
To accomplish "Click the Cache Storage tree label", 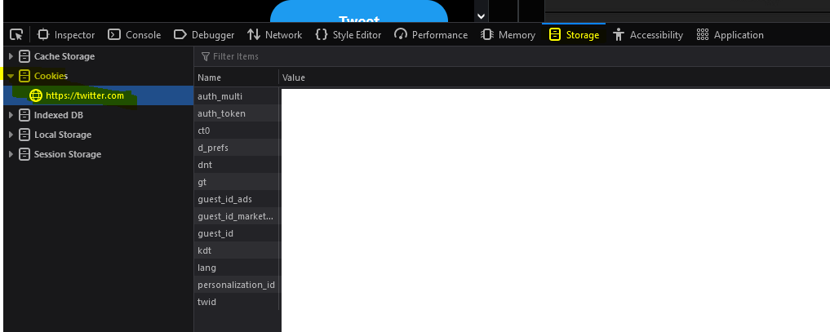I will tap(64, 56).
